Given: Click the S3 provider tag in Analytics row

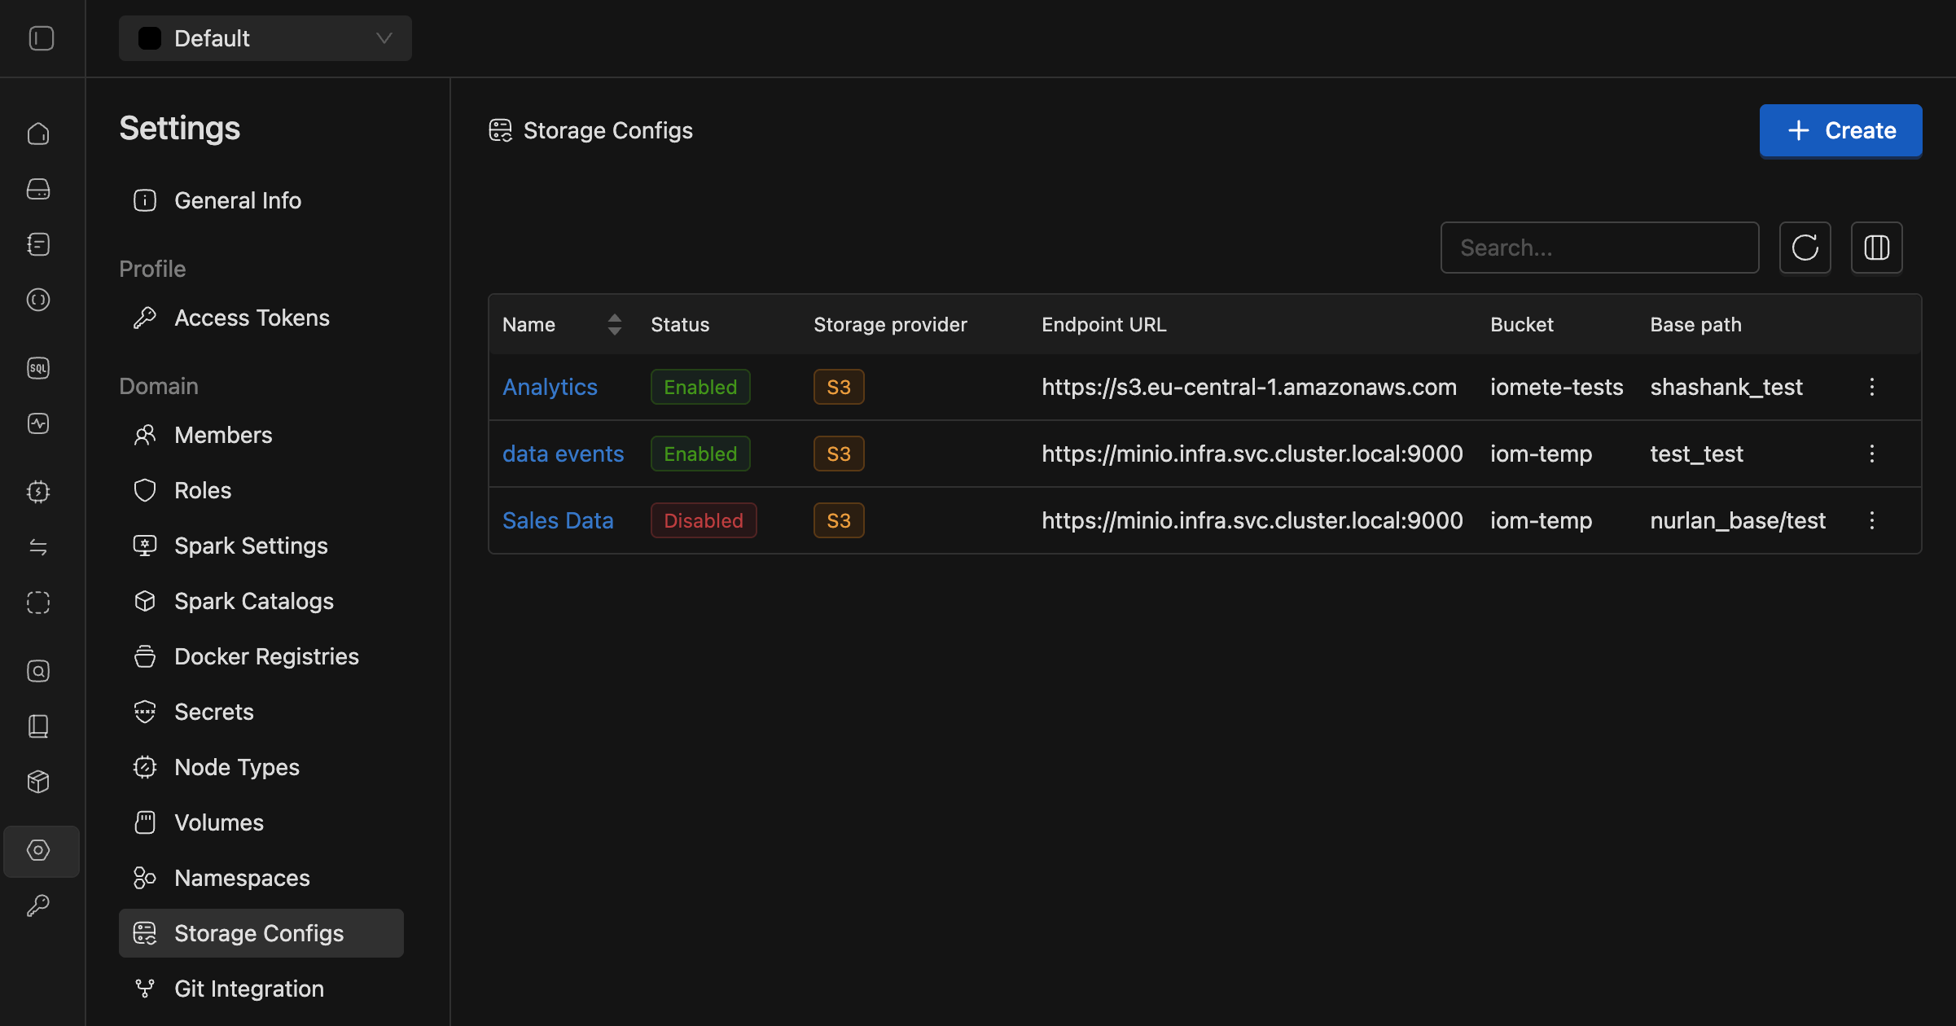Looking at the screenshot, I should pos(839,387).
